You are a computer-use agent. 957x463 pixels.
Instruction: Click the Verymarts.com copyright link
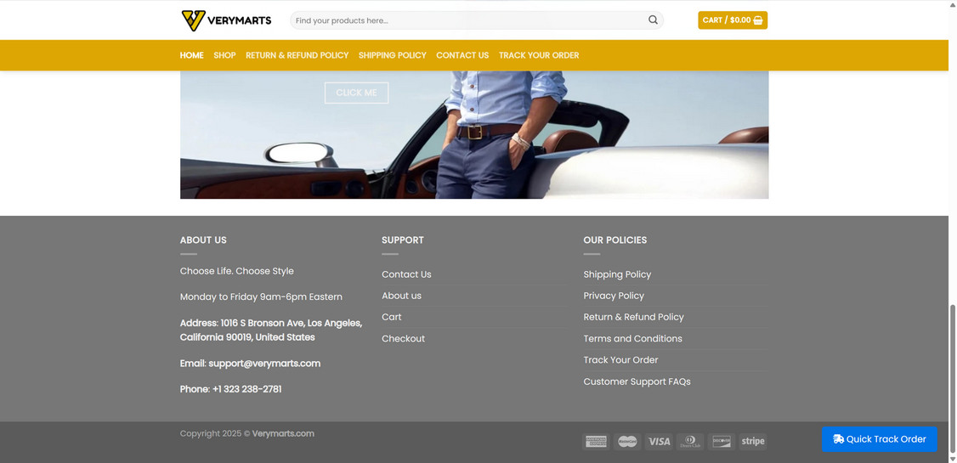pyautogui.click(x=283, y=434)
